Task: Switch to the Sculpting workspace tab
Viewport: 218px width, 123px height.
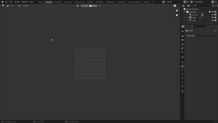Action: (58, 2)
